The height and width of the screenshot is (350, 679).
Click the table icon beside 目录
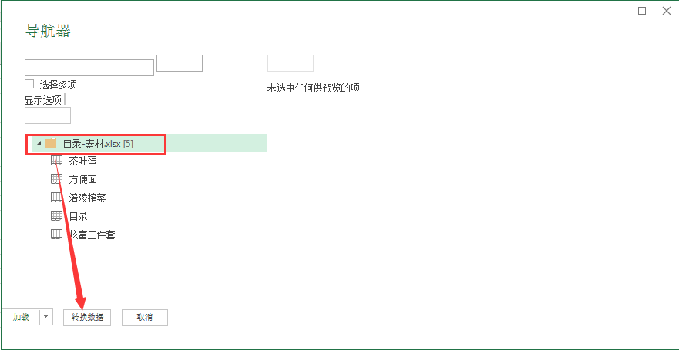coord(57,215)
